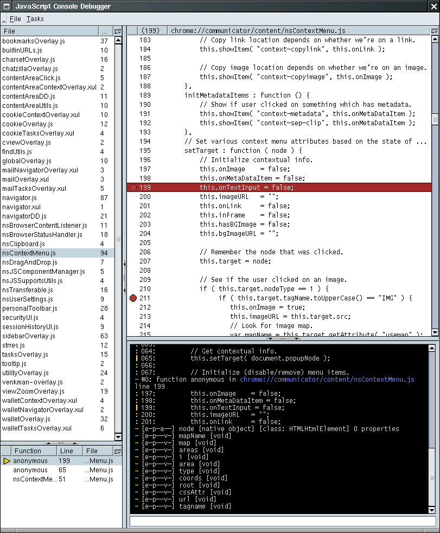This screenshot has width=440, height=533.
Task: Click the yellow current frame arrow in stack
Action: pyautogui.click(x=7, y=461)
